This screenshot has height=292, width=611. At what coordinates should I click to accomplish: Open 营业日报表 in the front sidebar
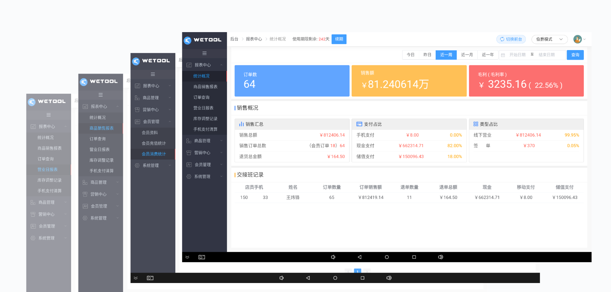pos(204,108)
